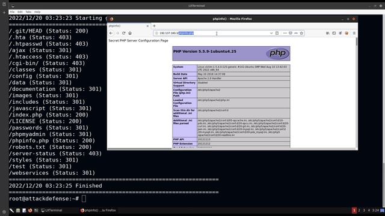Click the PHP logo image
The width and height of the screenshot is (385, 216).
[277, 53]
